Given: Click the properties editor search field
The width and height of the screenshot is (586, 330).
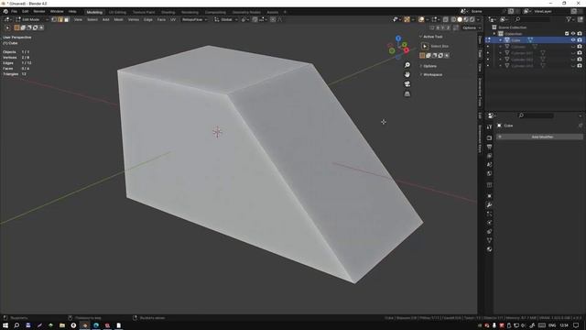Looking at the screenshot, I should (x=536, y=115).
